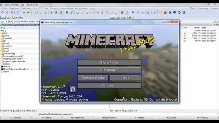Go back with the green left arrow
219x123 pixels.
pos(24,12)
